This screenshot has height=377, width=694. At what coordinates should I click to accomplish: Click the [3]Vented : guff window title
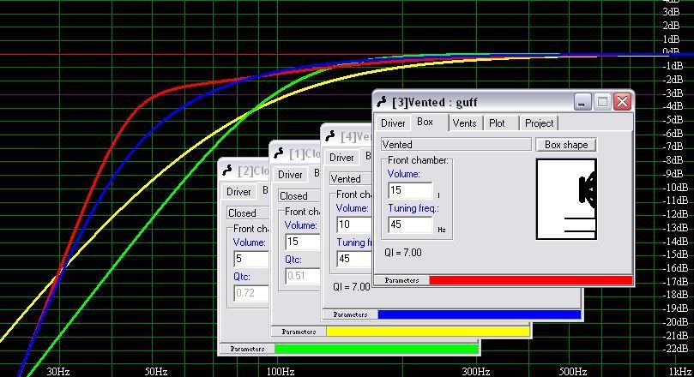click(435, 102)
